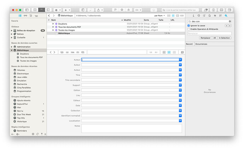Collapse the Bibliothèque database in sidebar

pos(12,50)
